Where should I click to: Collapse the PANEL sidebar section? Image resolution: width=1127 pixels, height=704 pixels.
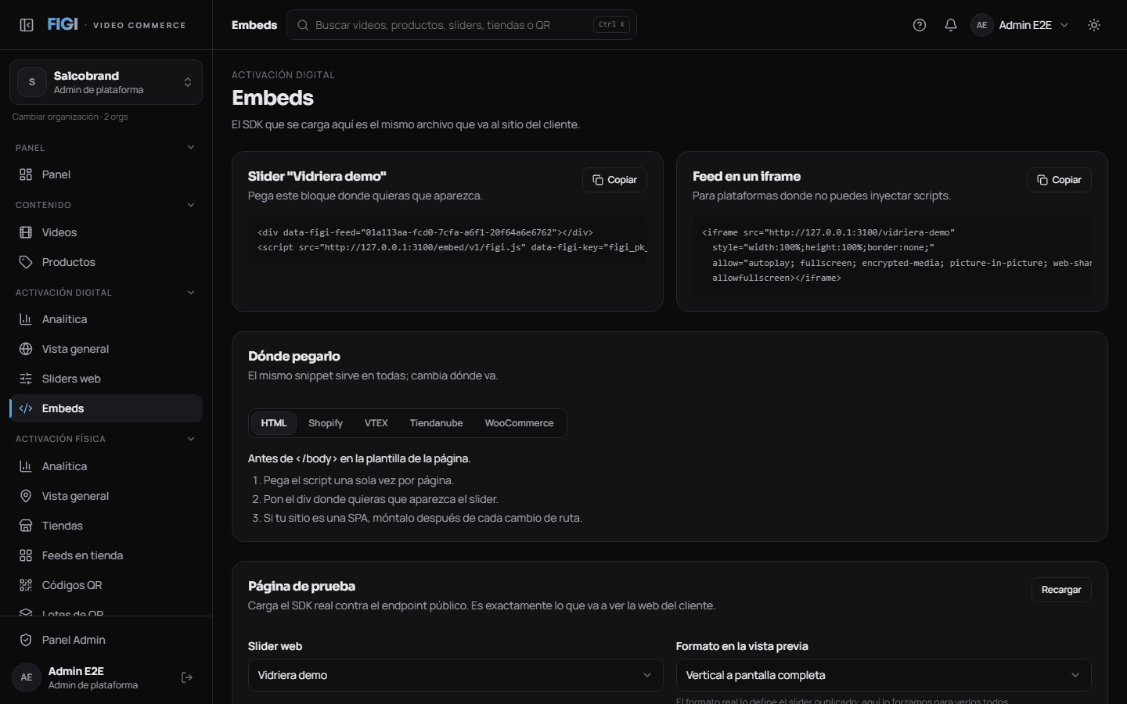[106, 148]
